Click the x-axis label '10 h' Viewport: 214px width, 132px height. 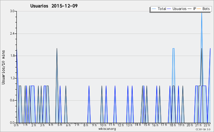(103, 125)
